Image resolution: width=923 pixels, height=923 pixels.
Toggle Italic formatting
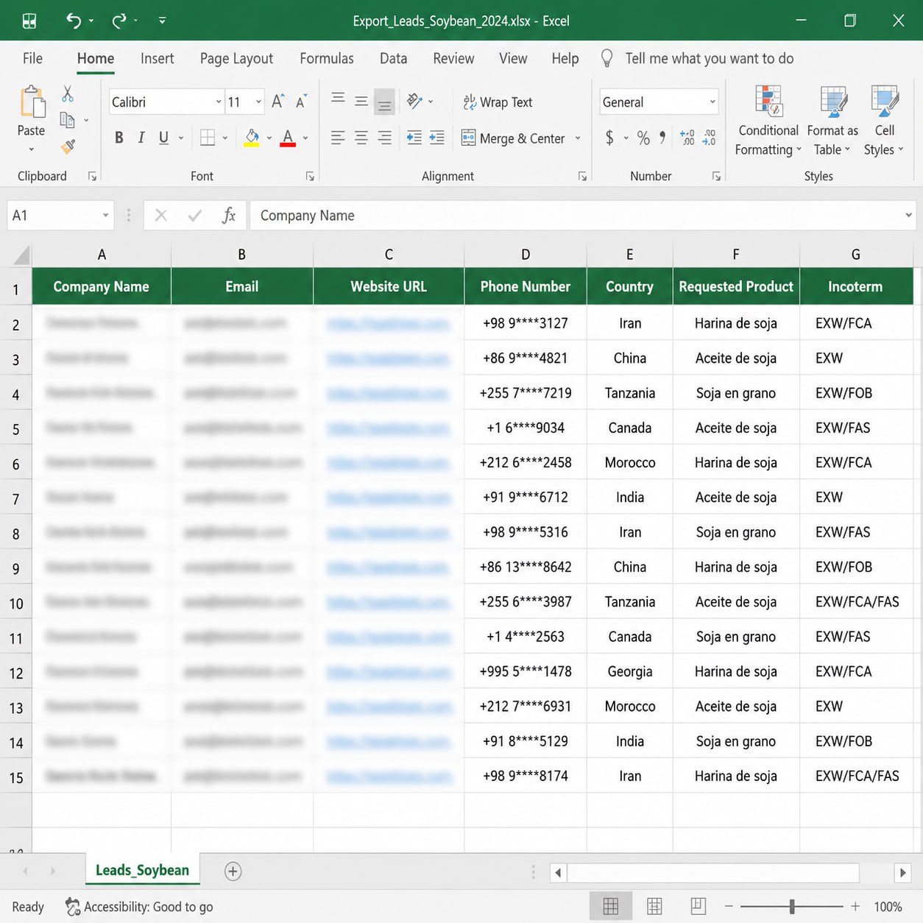point(141,138)
